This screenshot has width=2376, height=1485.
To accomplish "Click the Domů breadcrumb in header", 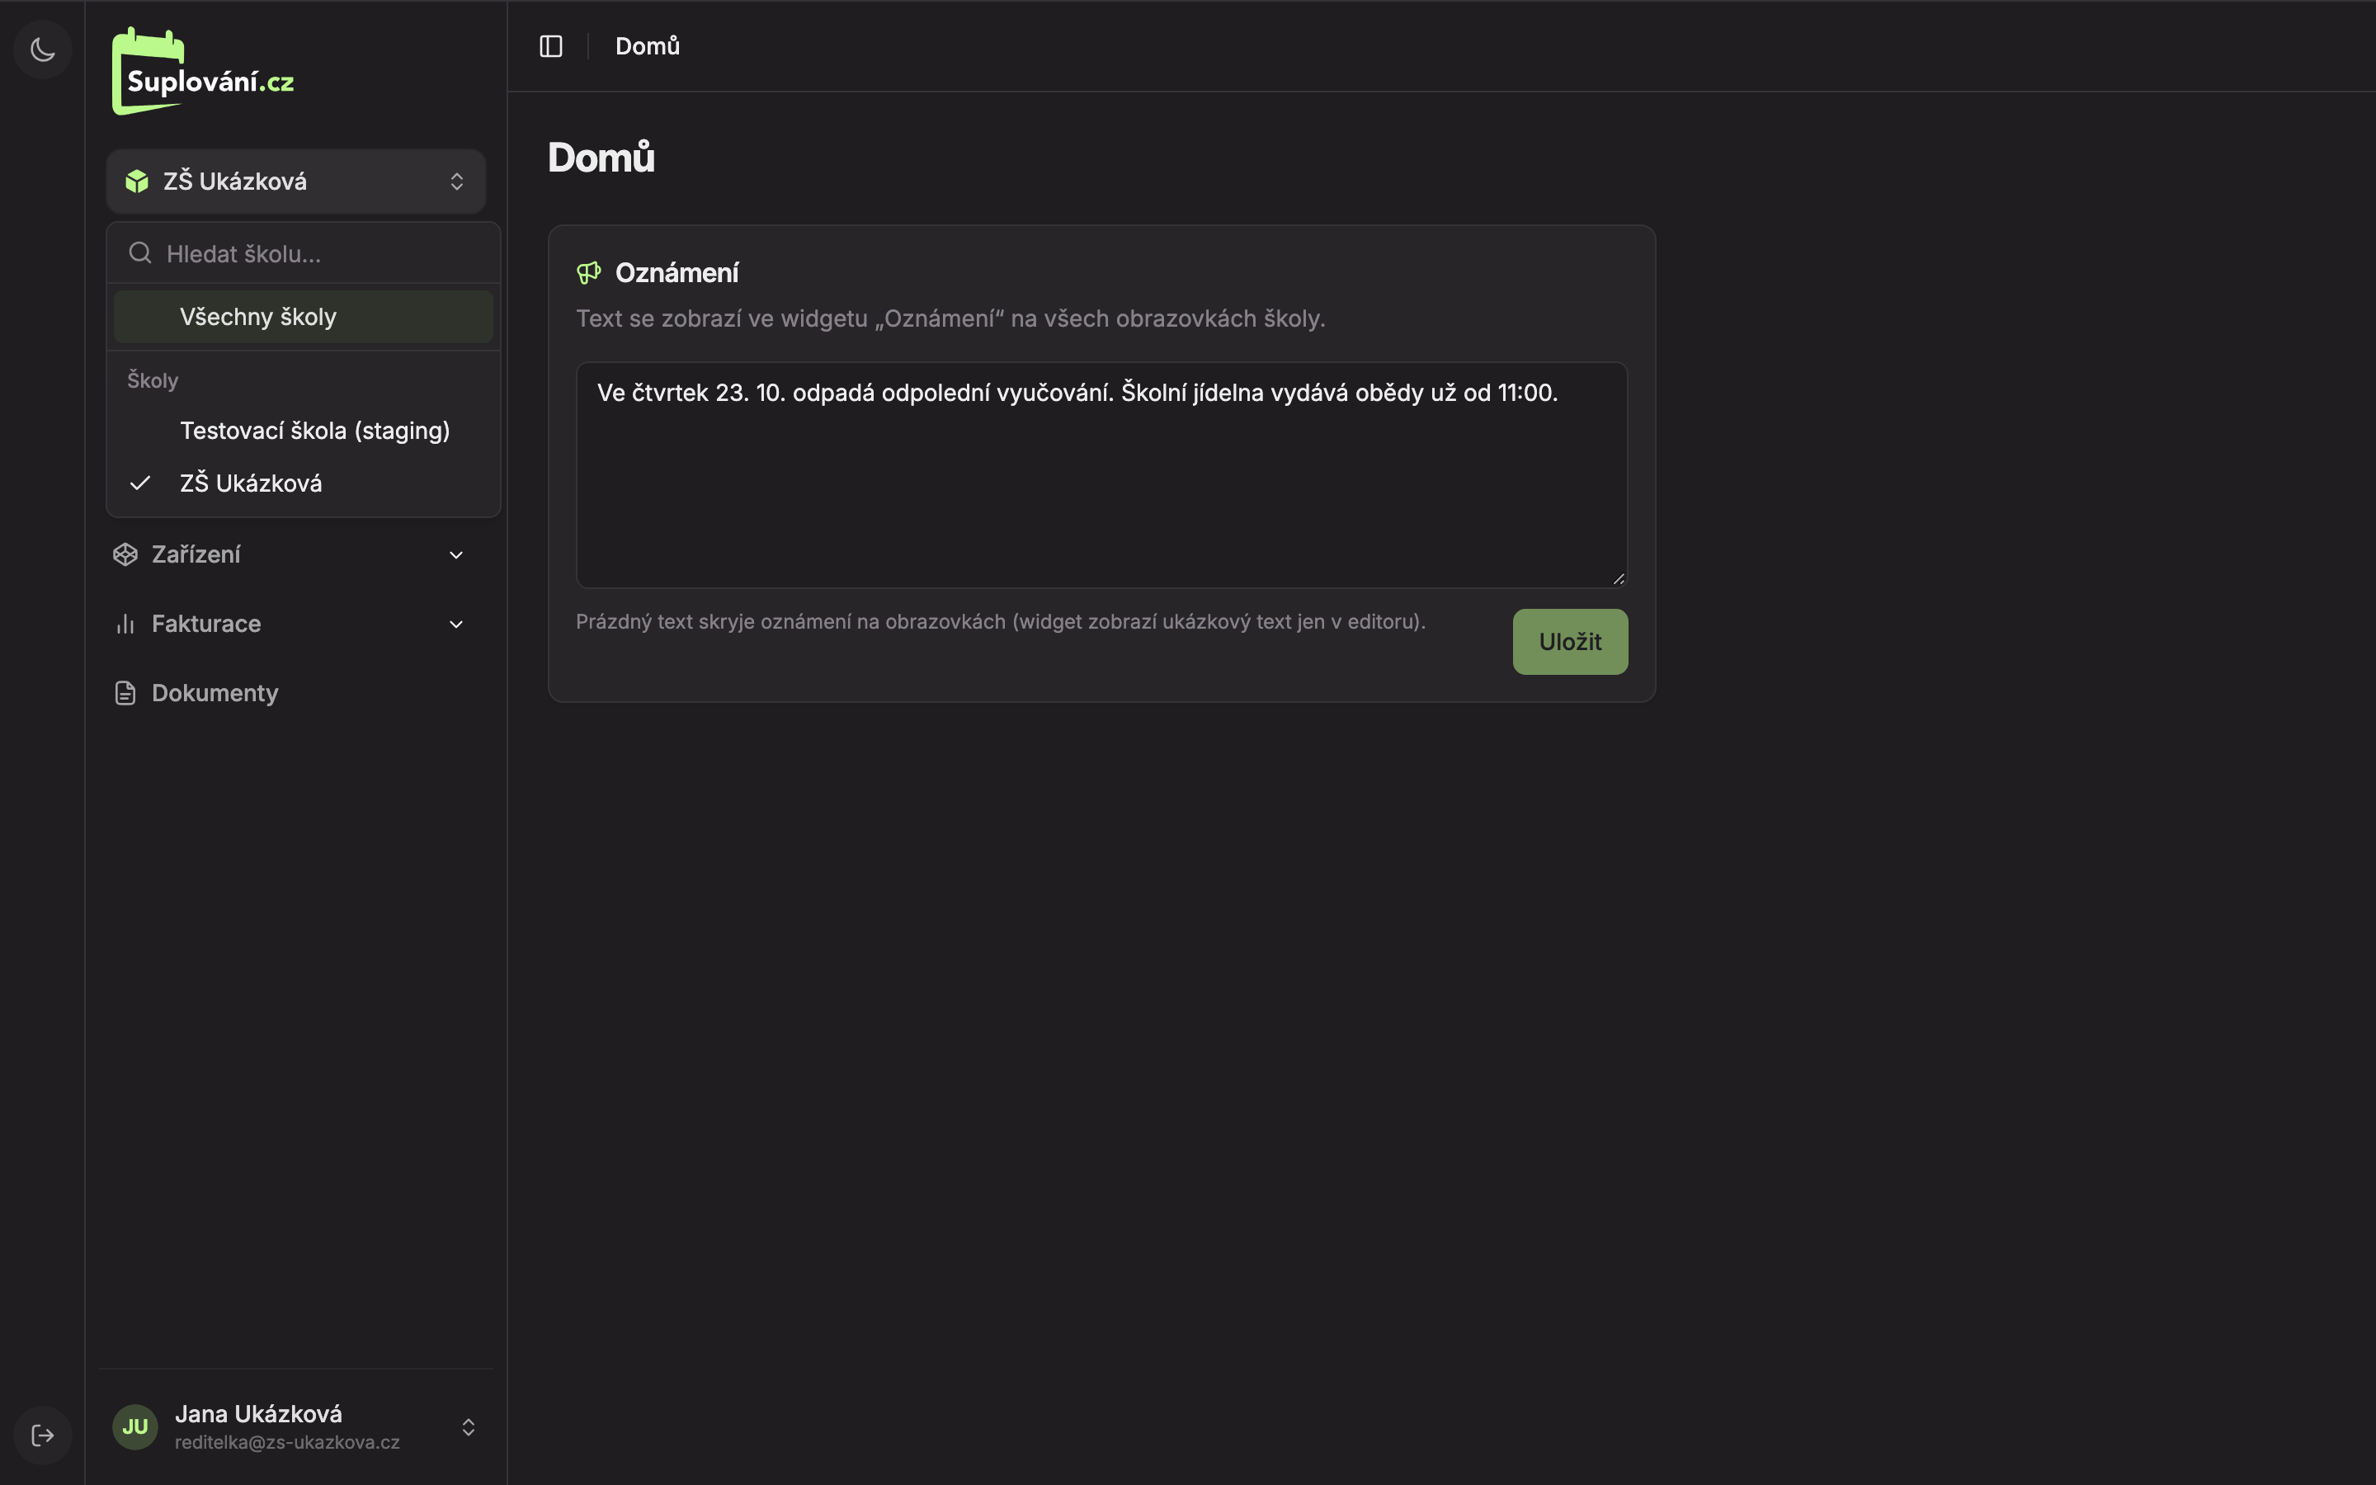I will [647, 46].
